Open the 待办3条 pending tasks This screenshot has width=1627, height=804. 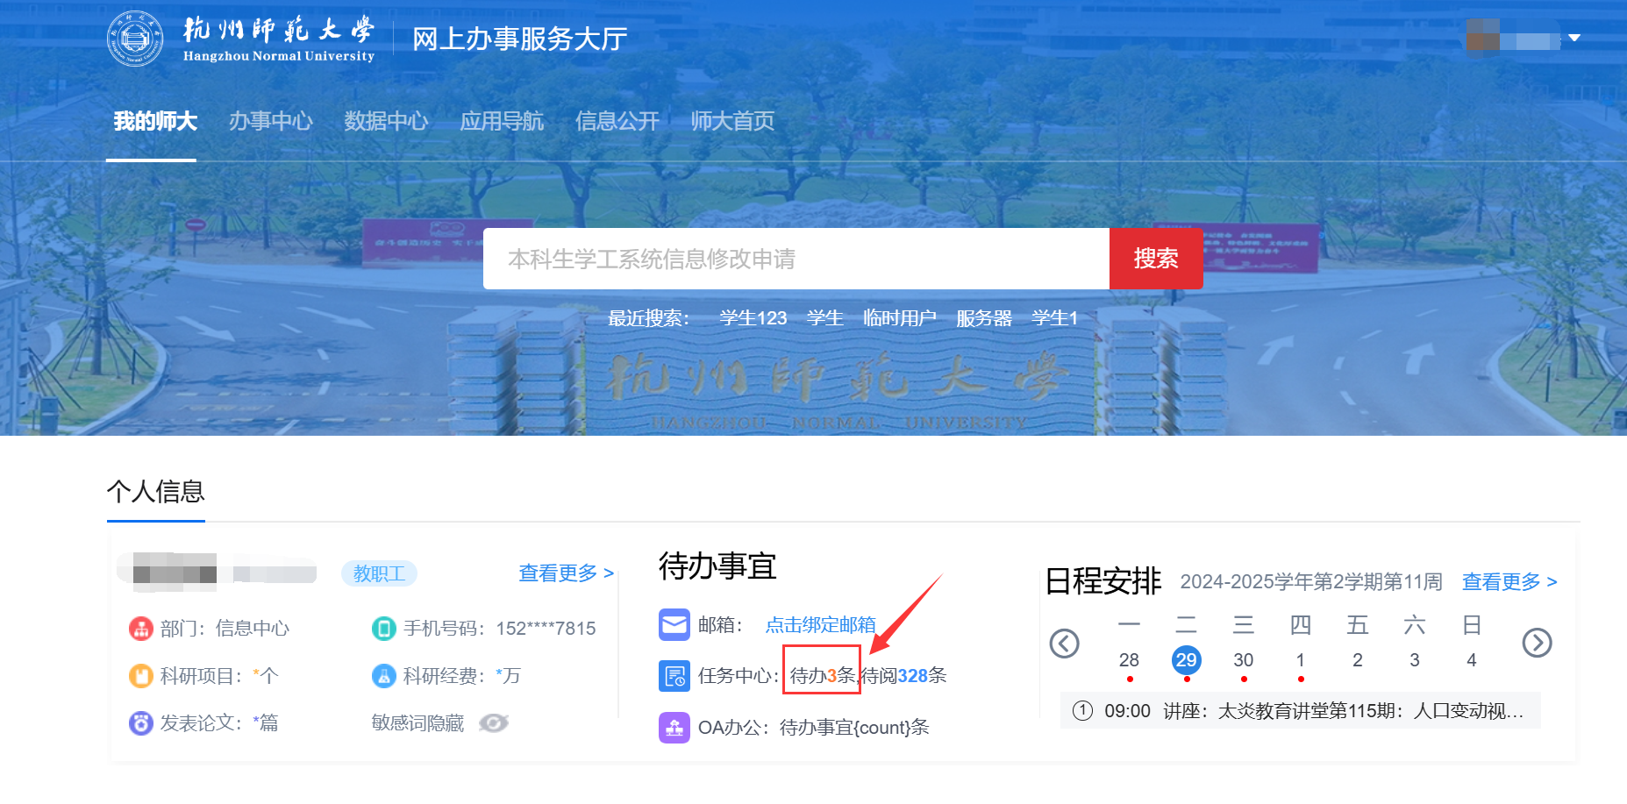[x=822, y=676]
